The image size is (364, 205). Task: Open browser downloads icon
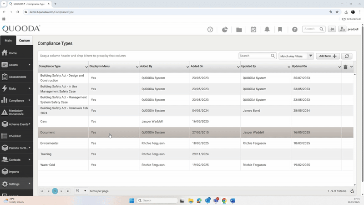[346, 12]
